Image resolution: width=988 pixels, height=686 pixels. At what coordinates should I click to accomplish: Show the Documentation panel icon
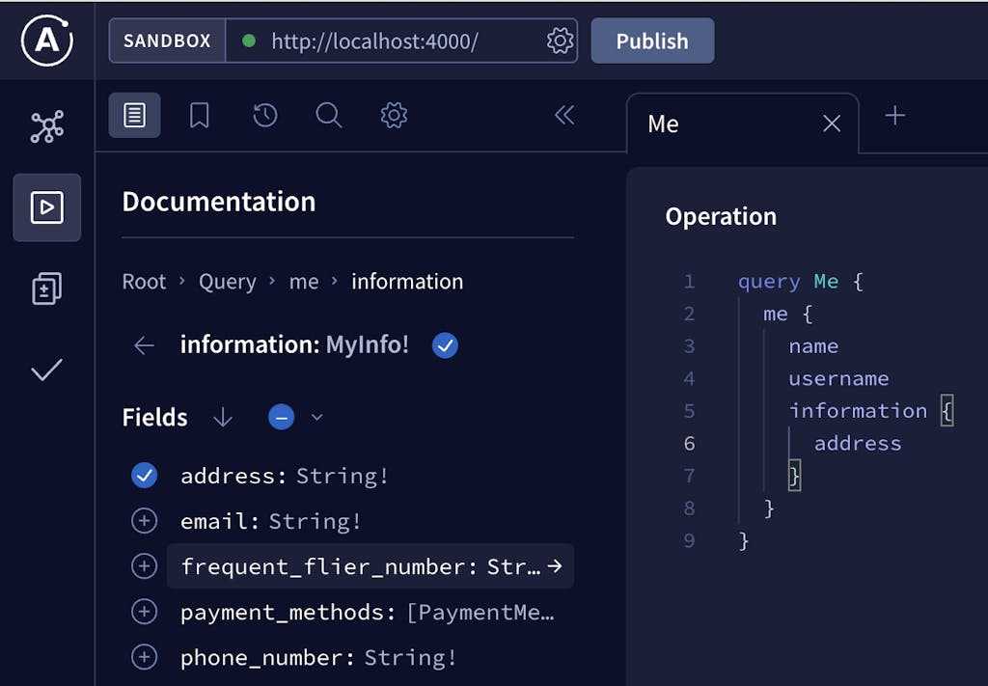click(135, 116)
